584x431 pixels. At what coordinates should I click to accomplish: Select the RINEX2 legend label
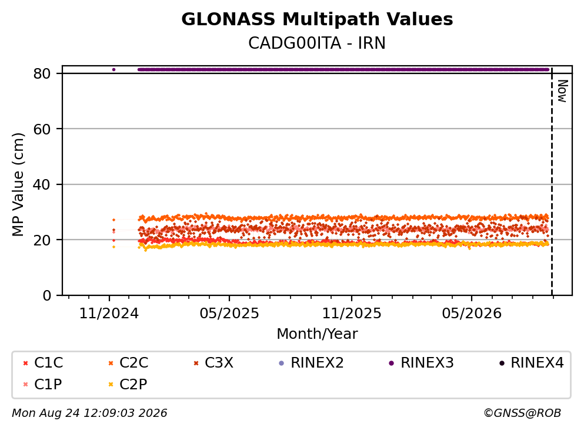click(x=317, y=363)
